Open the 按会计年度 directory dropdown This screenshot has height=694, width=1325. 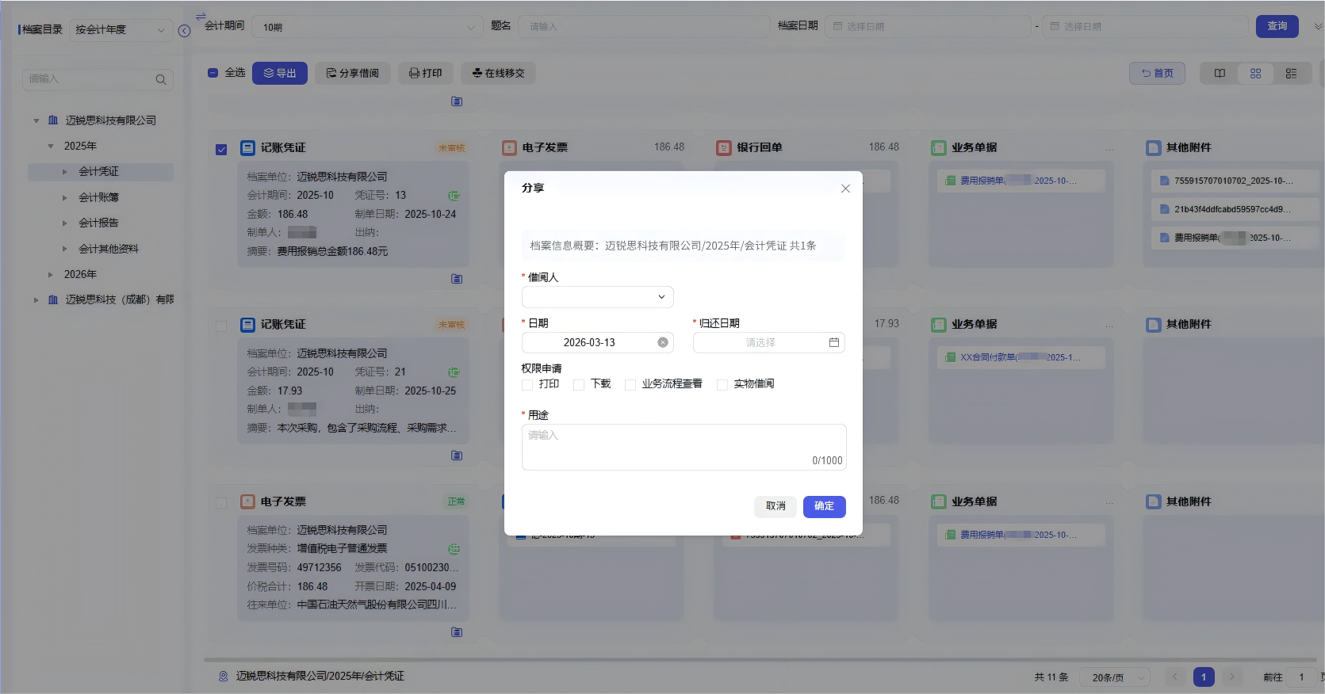121,30
